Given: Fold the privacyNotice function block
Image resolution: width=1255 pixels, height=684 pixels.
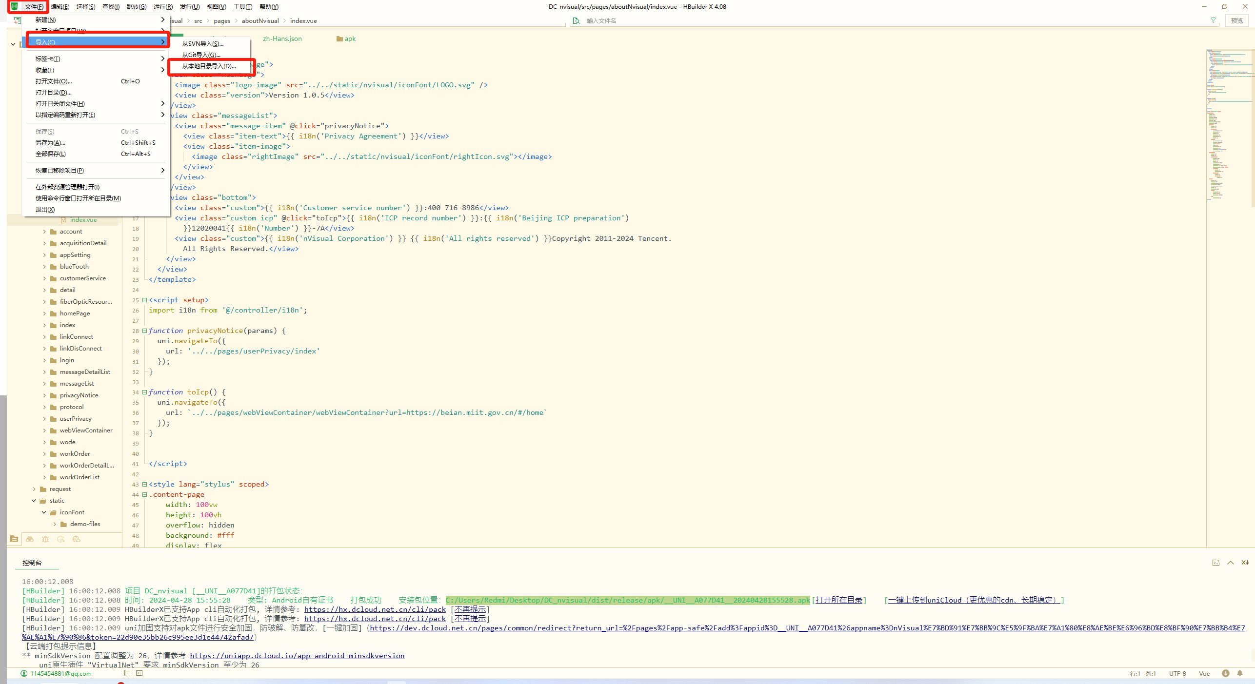Looking at the screenshot, I should [x=144, y=331].
